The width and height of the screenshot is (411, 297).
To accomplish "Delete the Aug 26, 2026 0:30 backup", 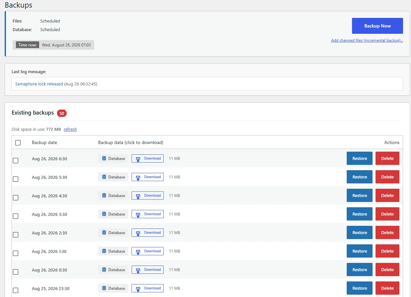I will pyautogui.click(x=387, y=270).
